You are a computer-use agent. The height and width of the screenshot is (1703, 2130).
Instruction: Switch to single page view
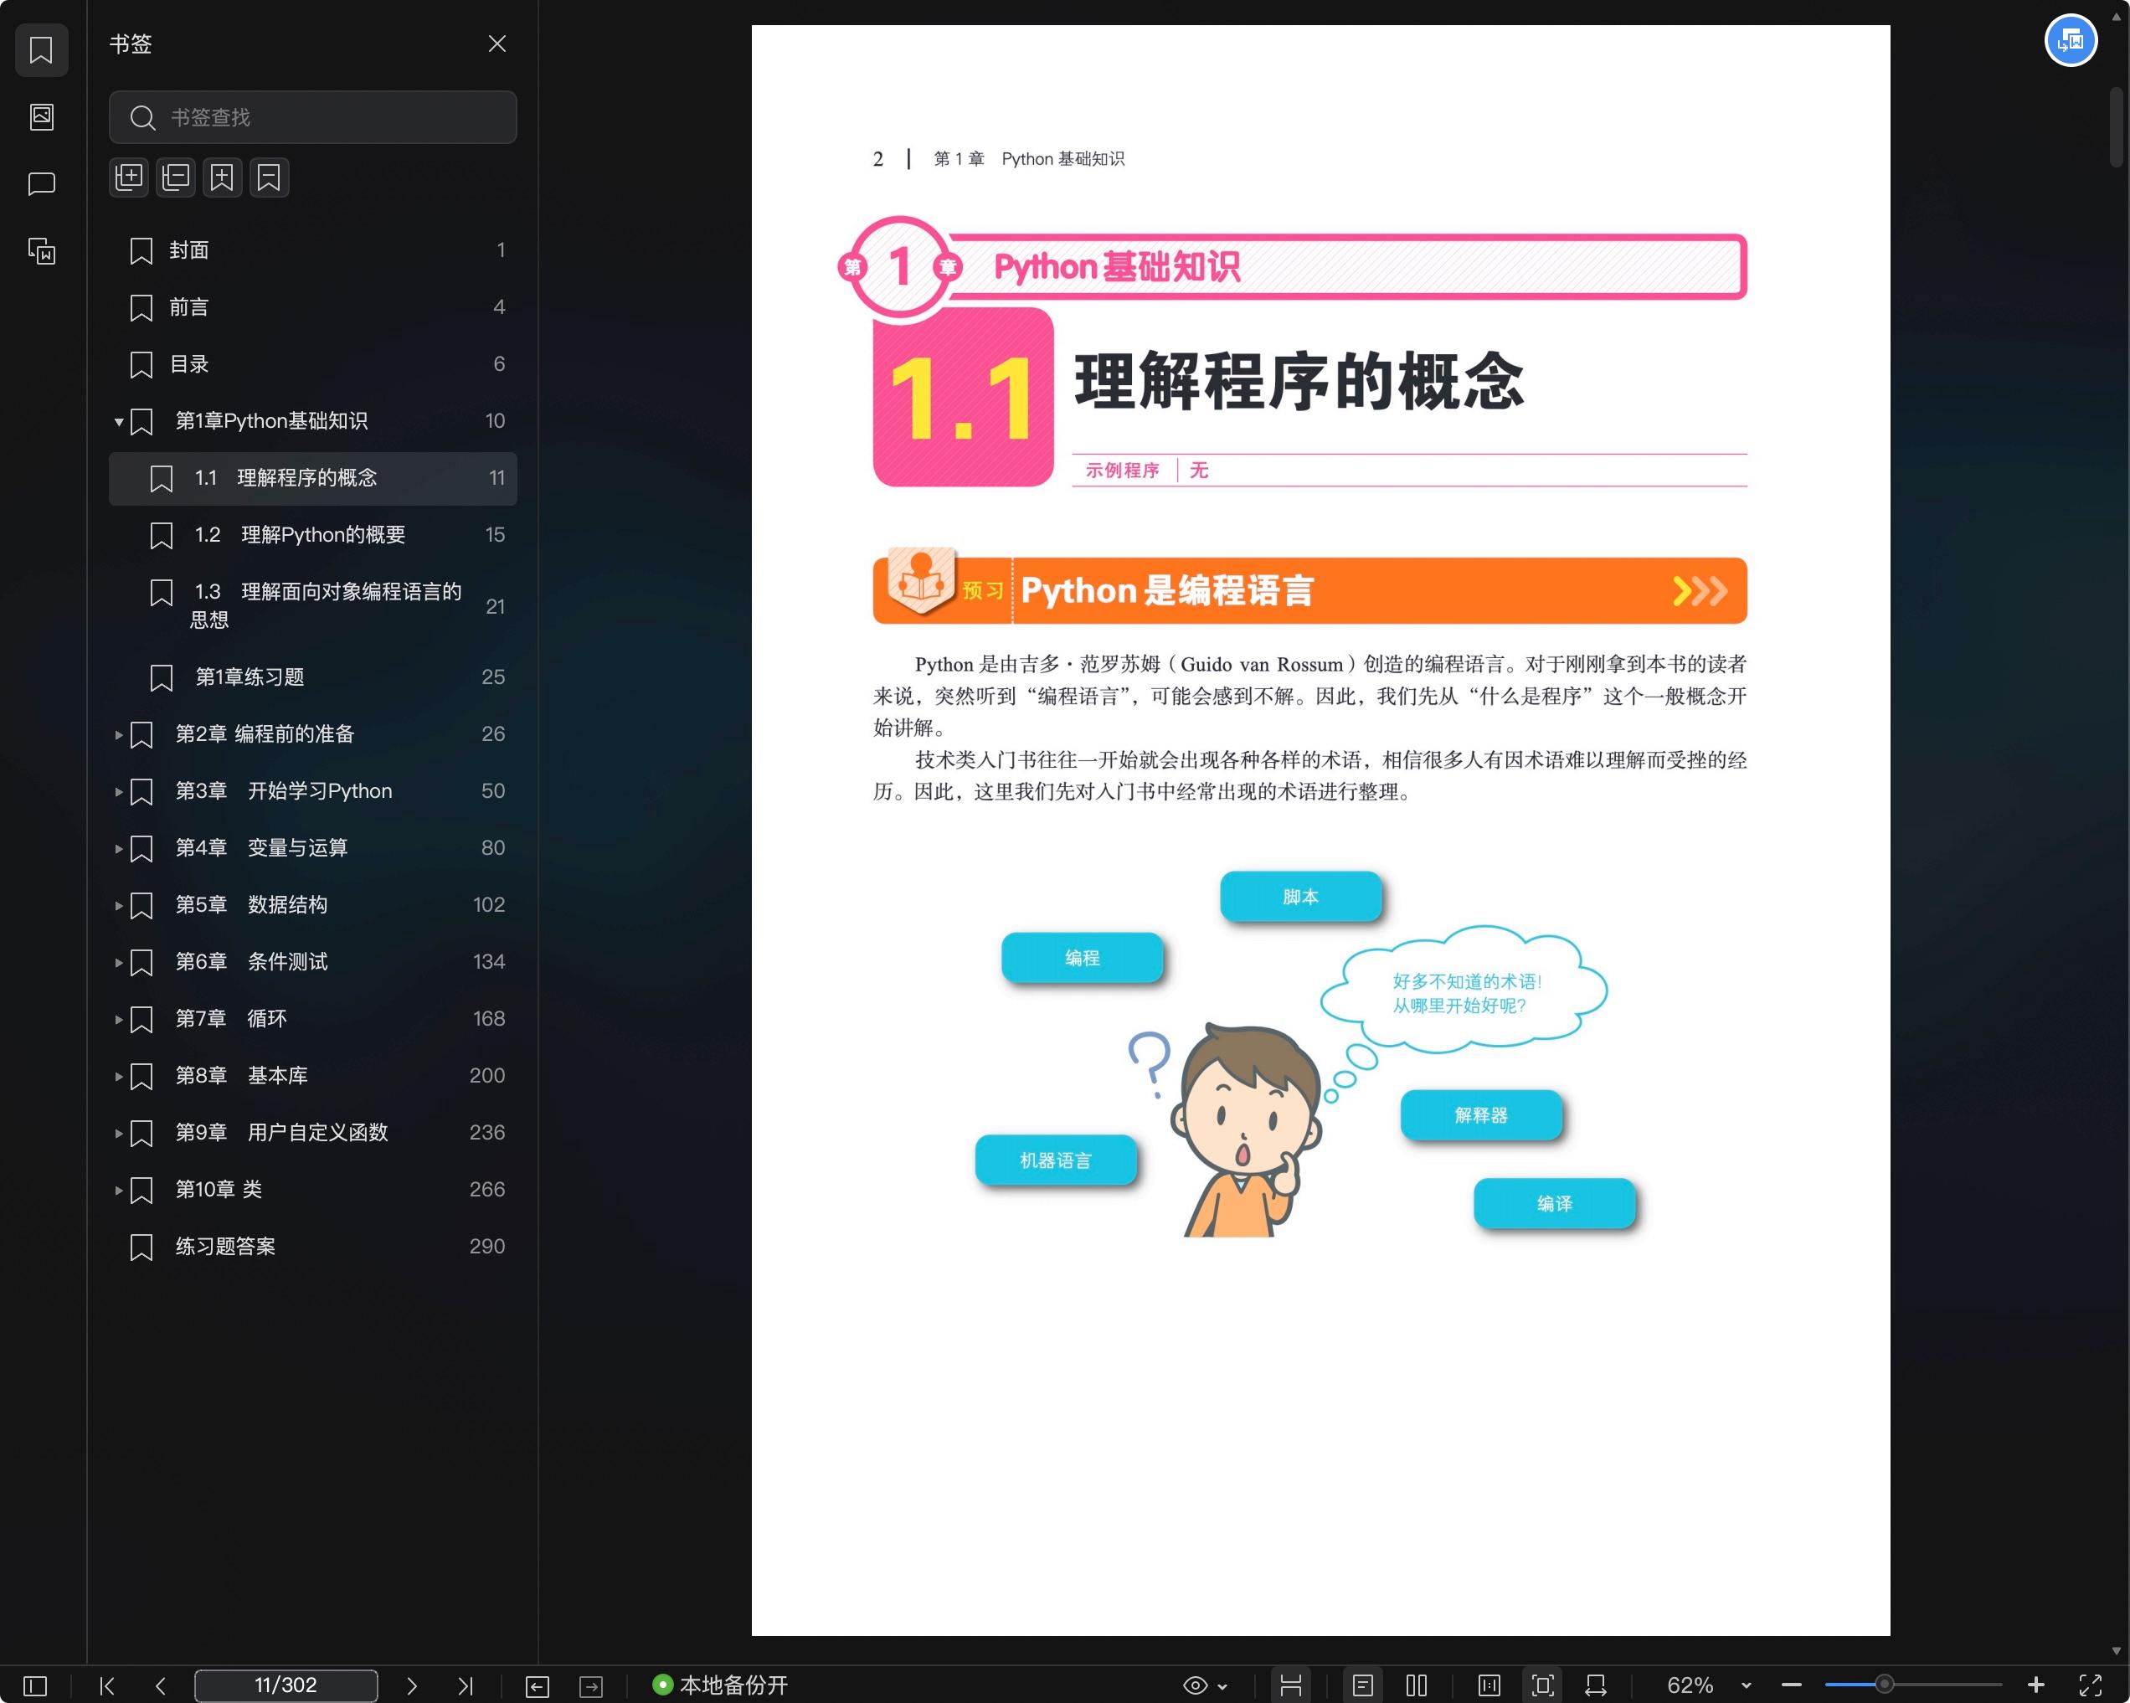[x=1362, y=1685]
